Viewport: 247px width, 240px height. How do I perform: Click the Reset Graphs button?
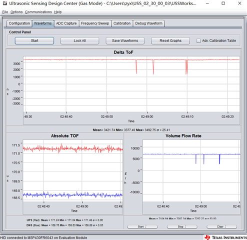pos(170,40)
